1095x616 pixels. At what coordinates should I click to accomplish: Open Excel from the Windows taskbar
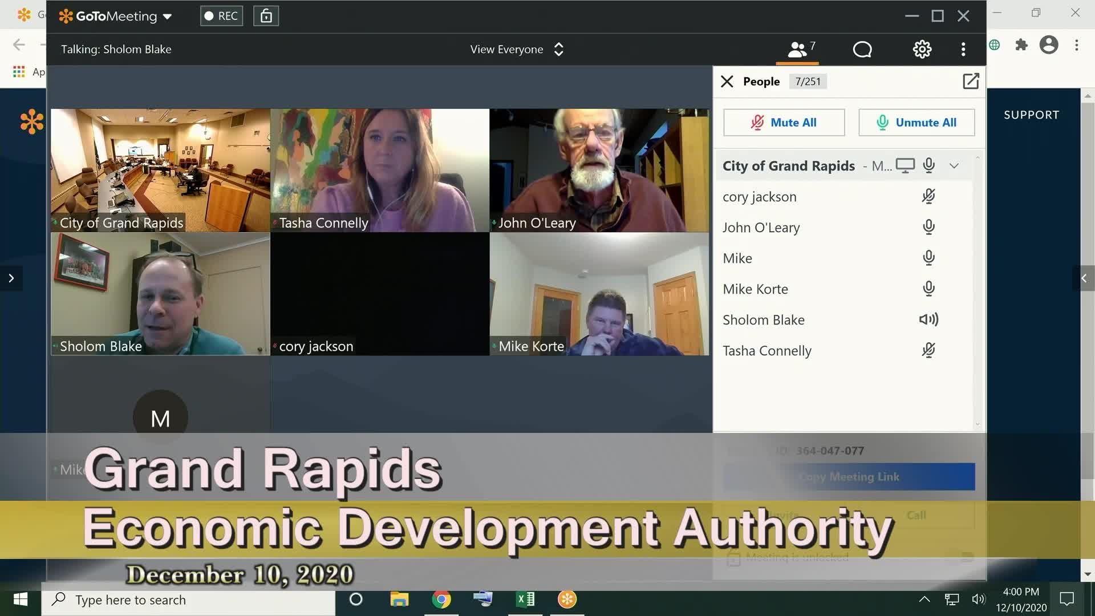coord(525,599)
